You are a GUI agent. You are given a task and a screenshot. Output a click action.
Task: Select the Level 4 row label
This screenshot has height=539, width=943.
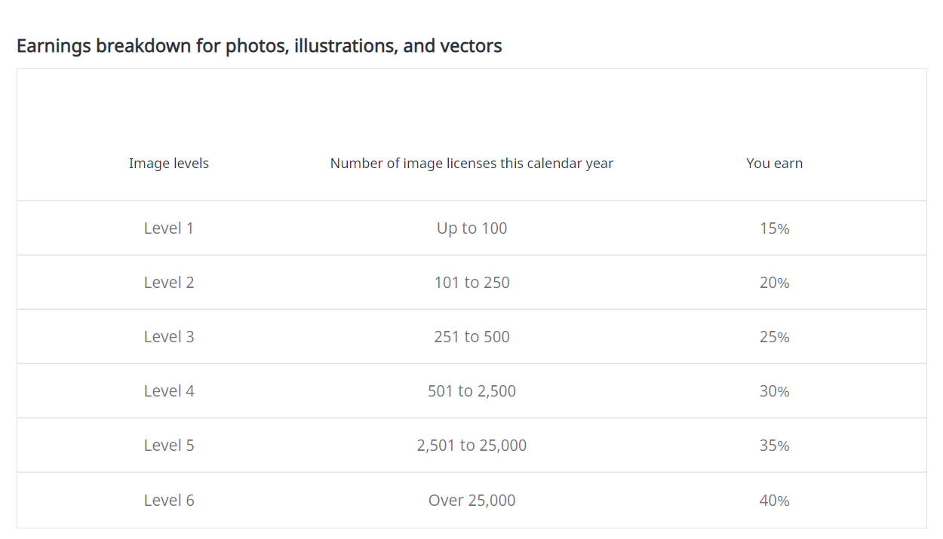[x=169, y=391]
